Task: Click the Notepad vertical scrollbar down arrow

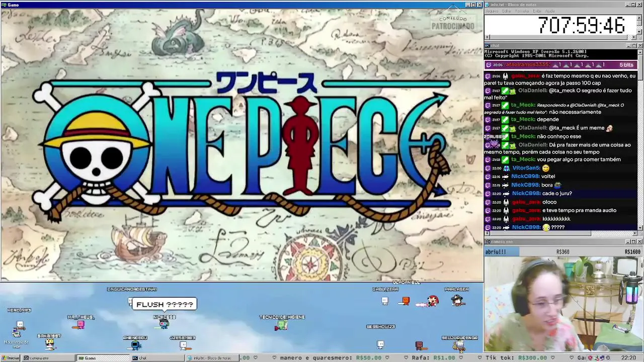Action: (640, 32)
